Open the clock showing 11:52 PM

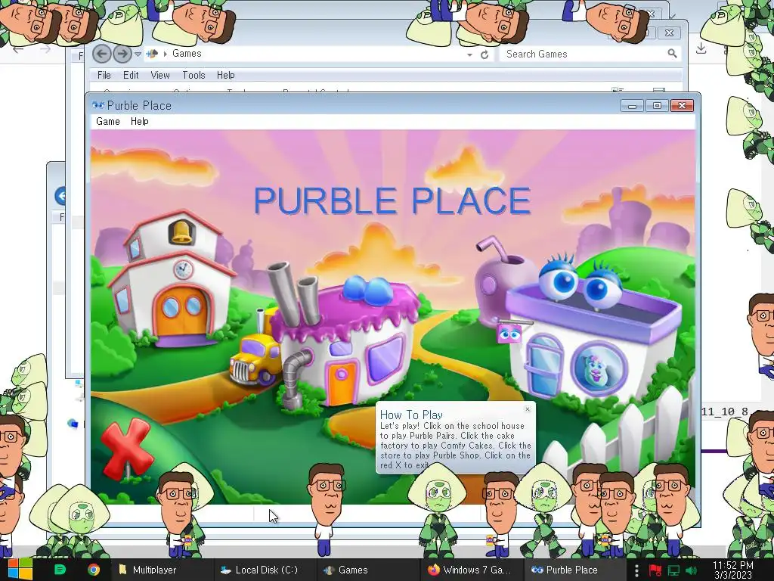pos(733,570)
